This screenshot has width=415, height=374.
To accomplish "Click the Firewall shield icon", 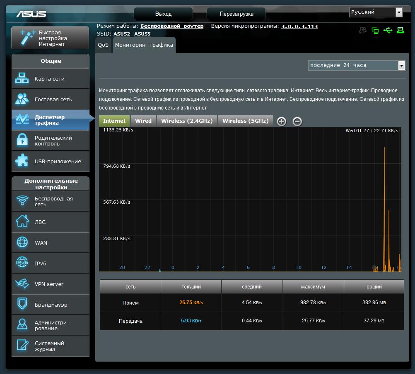I will point(22,304).
